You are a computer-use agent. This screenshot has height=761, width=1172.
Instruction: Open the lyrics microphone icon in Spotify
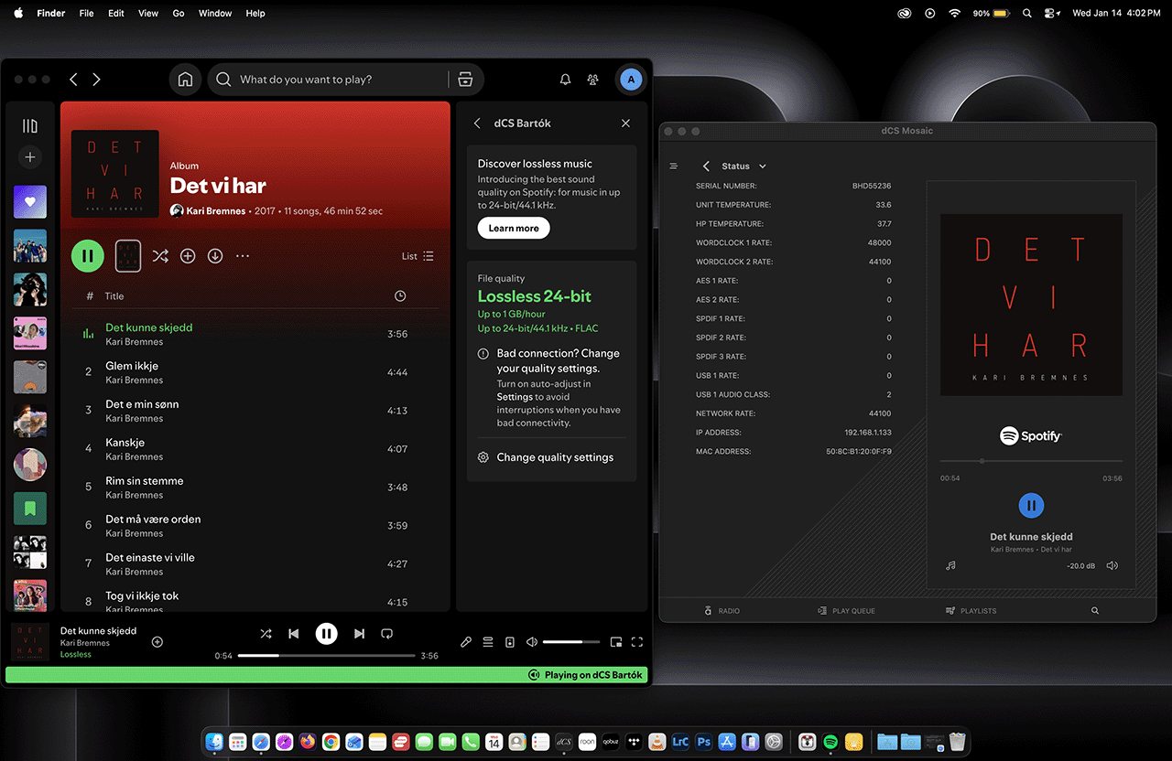(466, 642)
